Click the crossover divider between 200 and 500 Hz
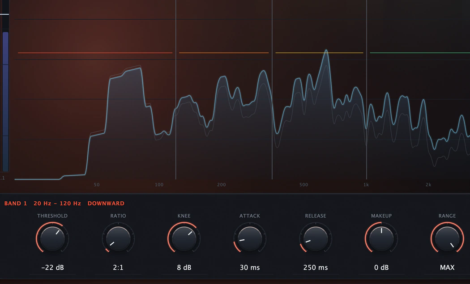This screenshot has width=470, height=284. 272,90
